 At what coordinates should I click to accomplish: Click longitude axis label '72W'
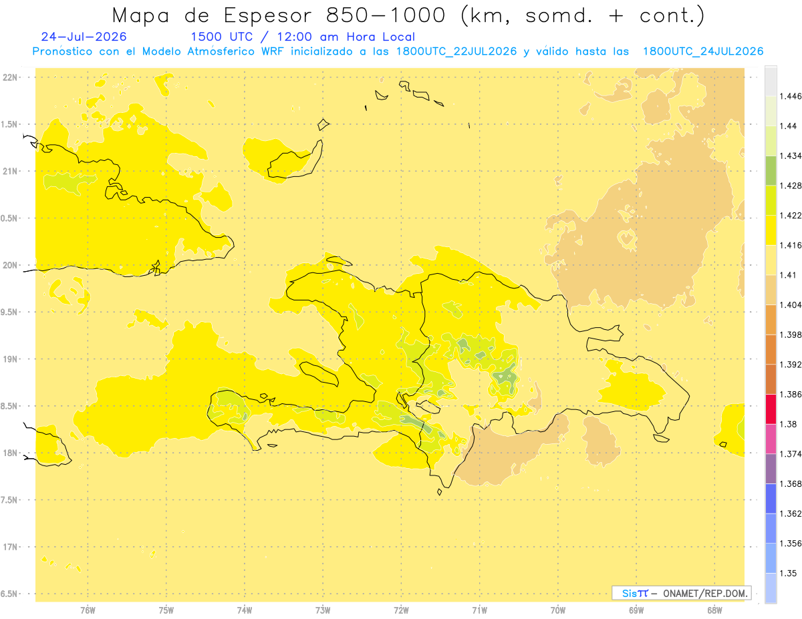[x=401, y=610]
